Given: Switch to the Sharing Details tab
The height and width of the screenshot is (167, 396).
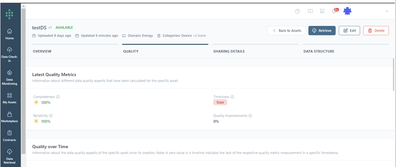Looking at the screenshot, I should (229, 51).
